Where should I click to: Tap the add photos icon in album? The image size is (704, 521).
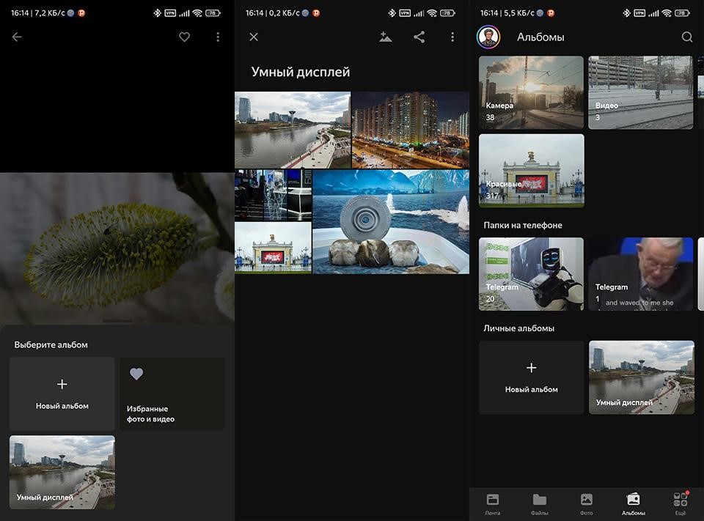(x=386, y=37)
